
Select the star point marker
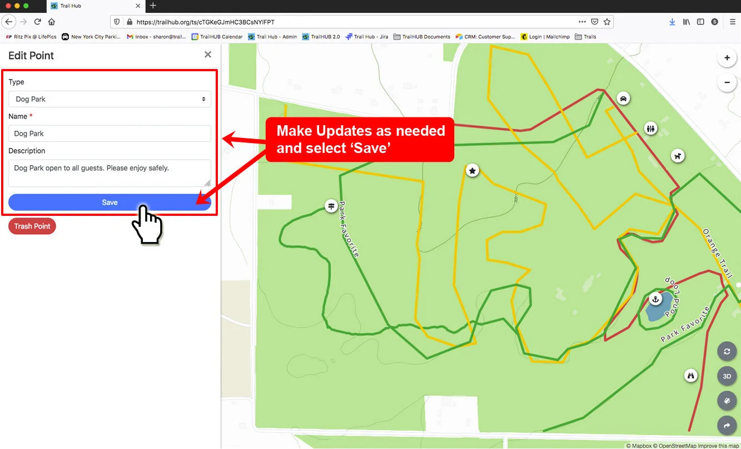click(473, 171)
